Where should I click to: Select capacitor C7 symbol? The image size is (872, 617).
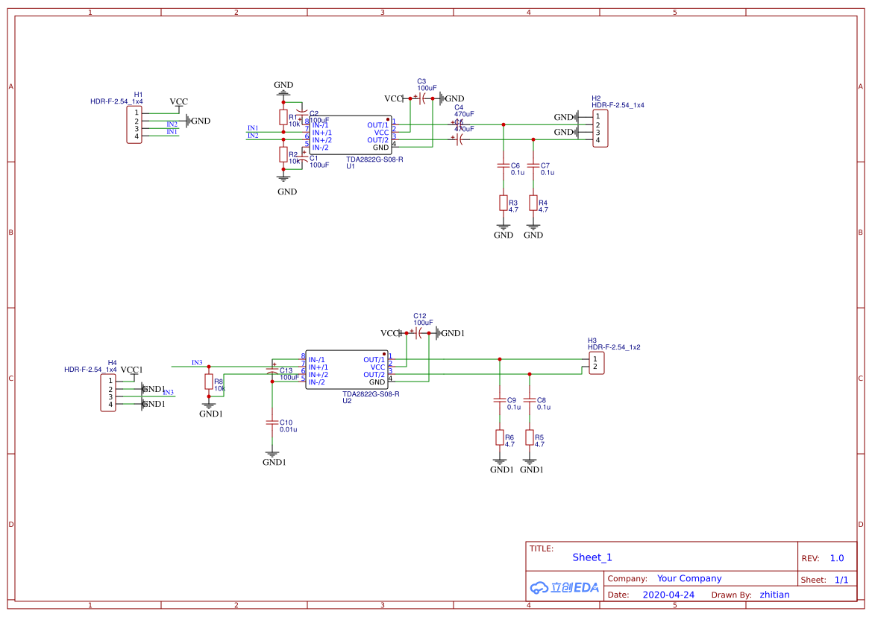tap(533, 165)
